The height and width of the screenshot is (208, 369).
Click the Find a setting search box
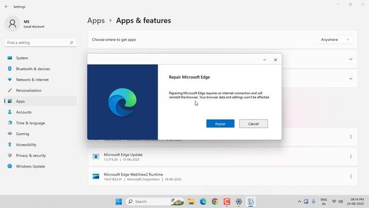pos(40,43)
